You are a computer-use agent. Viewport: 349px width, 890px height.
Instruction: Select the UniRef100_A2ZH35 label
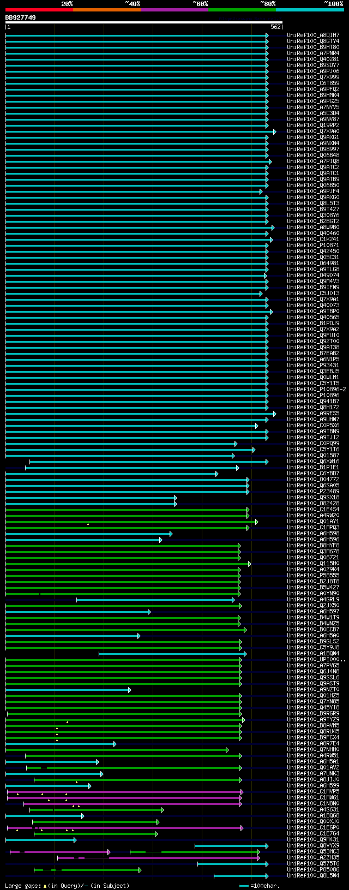click(313, 858)
